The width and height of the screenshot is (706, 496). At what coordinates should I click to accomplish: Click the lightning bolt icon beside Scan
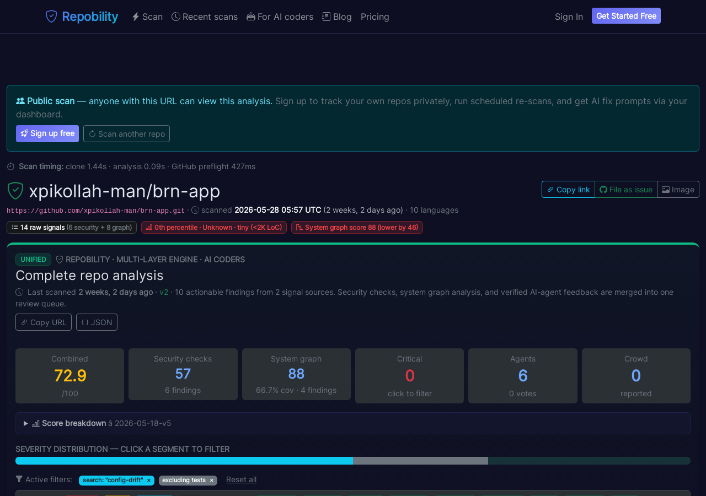[136, 17]
